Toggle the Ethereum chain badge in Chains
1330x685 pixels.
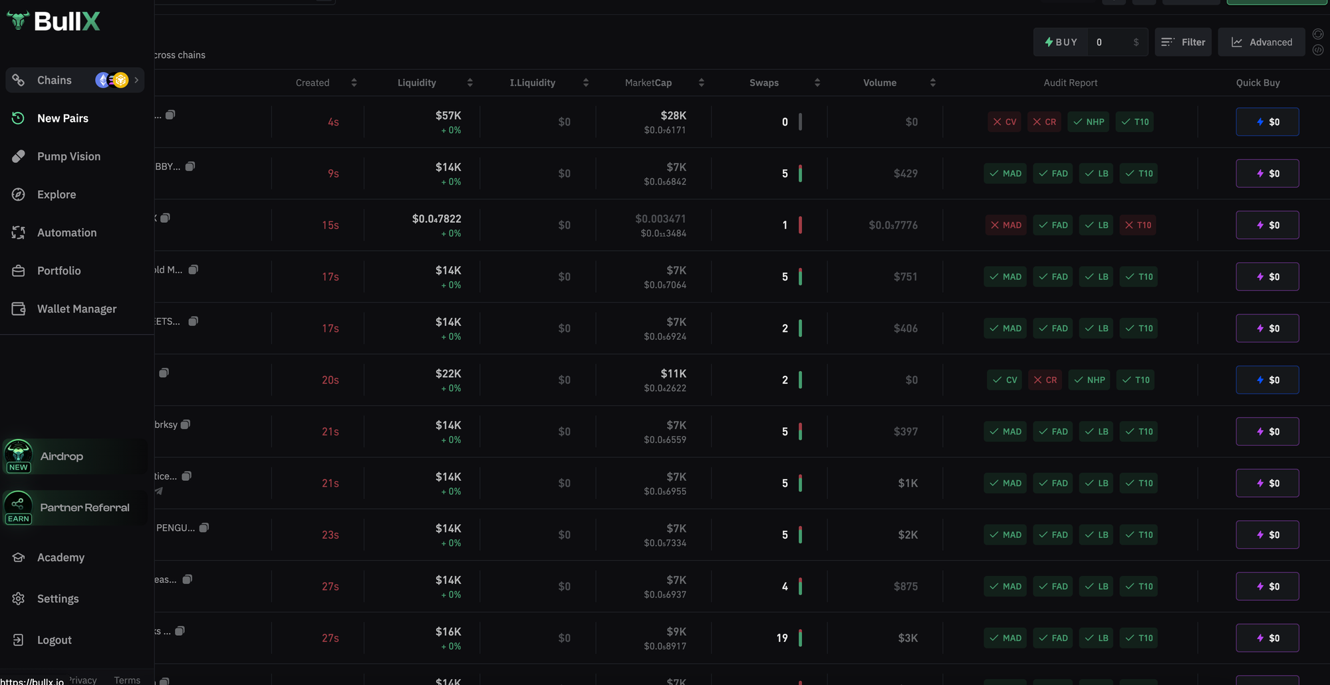[x=102, y=80]
